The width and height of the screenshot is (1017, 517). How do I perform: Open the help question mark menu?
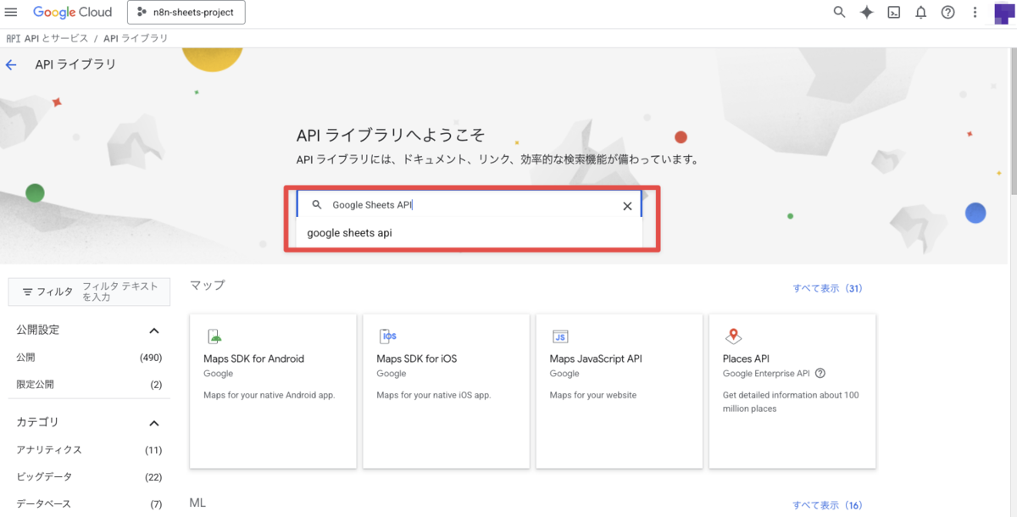(948, 13)
